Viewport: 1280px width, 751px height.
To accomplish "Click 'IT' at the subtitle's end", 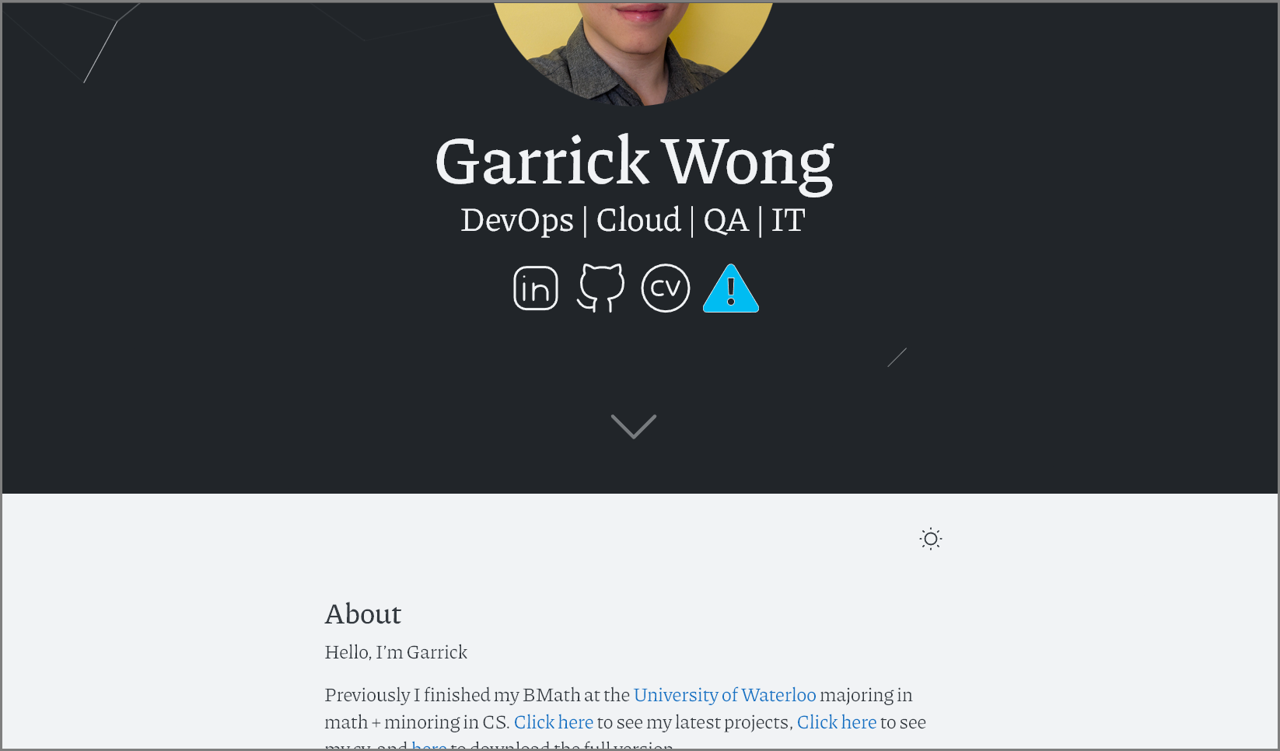I will pyautogui.click(x=789, y=220).
